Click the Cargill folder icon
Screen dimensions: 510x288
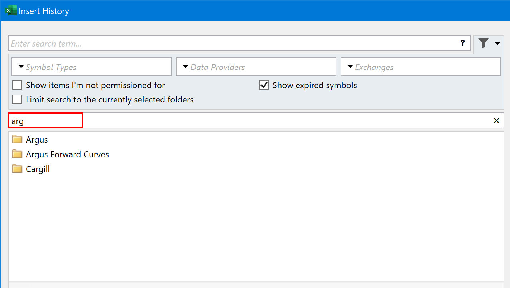tap(17, 168)
